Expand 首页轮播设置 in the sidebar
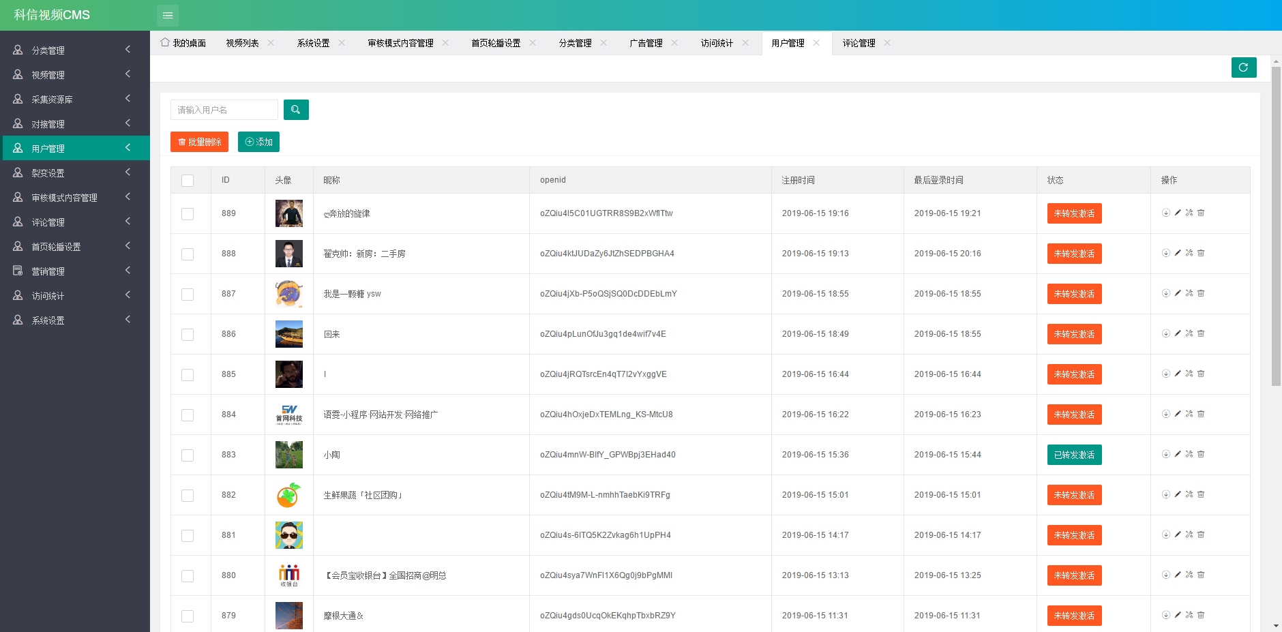1282x632 pixels. [75, 246]
